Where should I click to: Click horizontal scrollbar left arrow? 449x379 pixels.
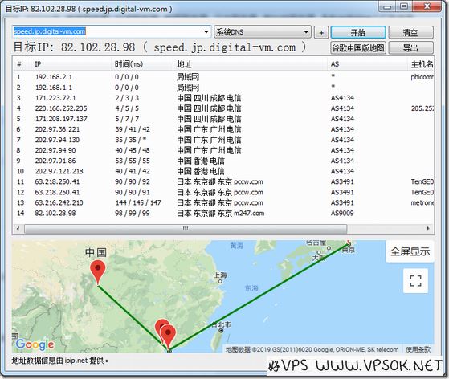18,228
